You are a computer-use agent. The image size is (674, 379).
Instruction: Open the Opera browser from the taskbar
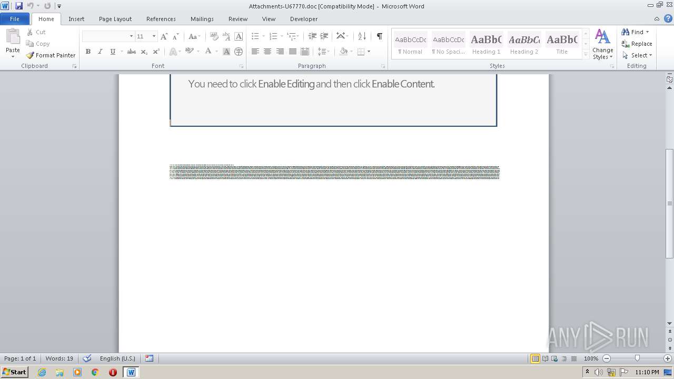point(113,372)
